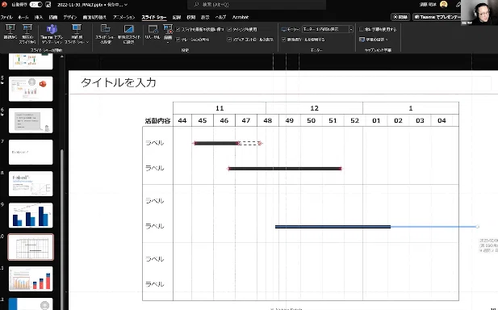Click the subtitle settings (字幕の設定) icon
Image resolution: width=498 pixels, height=310 pixels.
click(362, 40)
